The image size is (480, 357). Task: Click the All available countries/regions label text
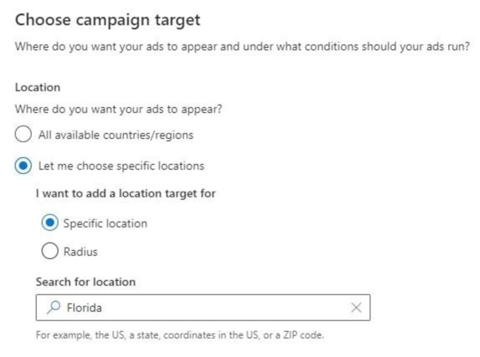pos(116,135)
